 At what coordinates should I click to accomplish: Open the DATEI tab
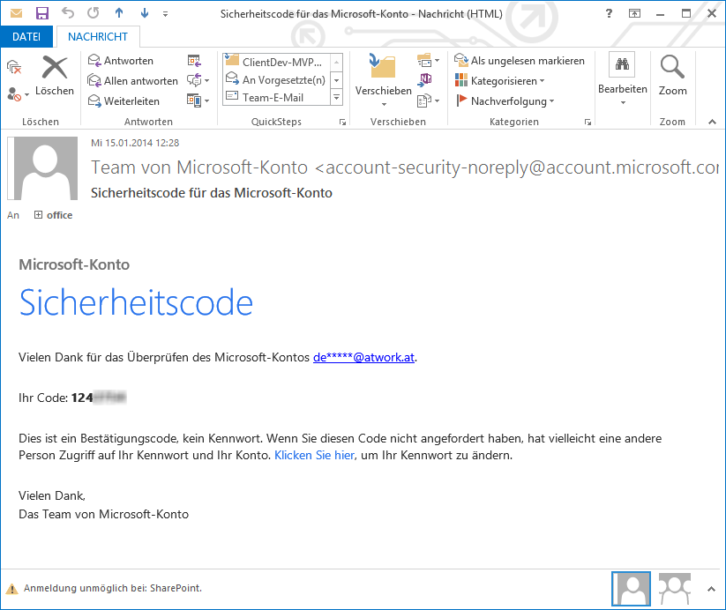coord(26,36)
